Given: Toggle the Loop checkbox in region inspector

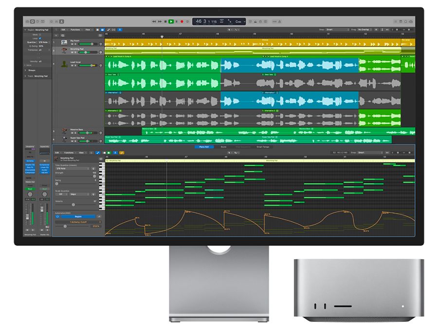Looking at the screenshot, I should point(40,39).
